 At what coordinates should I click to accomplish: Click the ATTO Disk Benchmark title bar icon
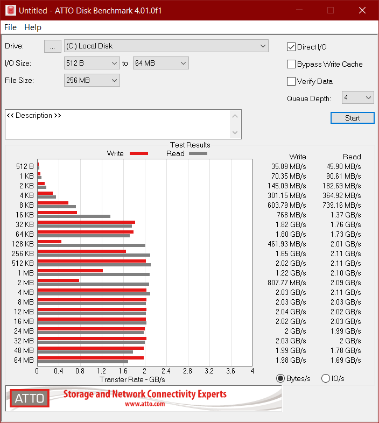coord(11,10)
